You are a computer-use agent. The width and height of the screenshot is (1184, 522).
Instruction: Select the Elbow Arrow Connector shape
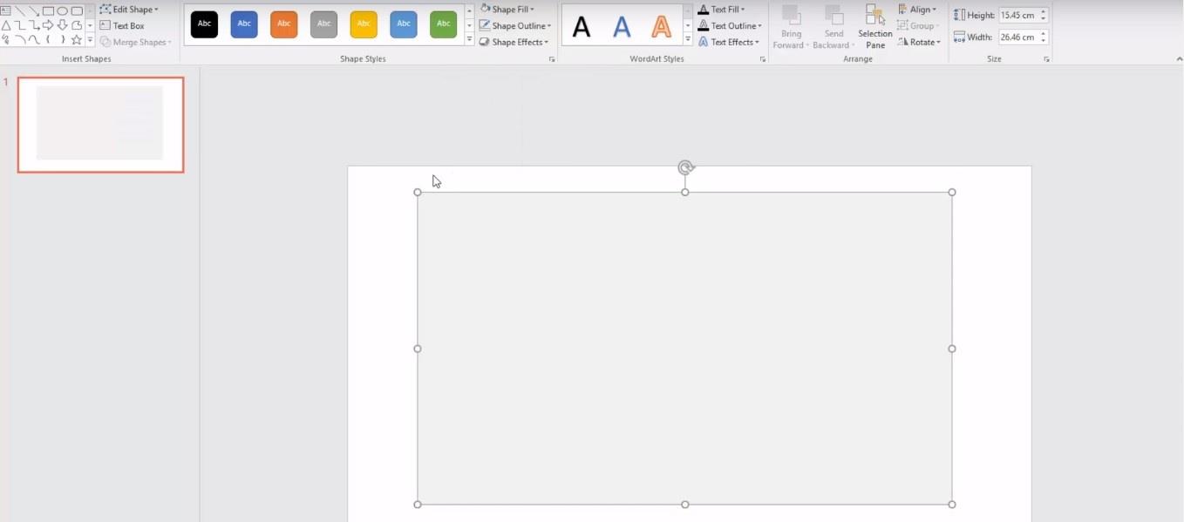click(34, 25)
